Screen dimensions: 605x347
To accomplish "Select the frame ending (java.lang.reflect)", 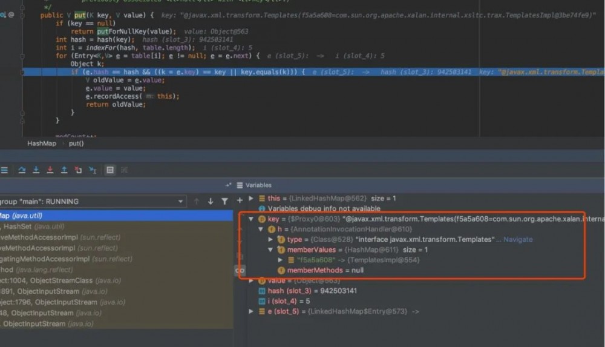I will (x=117, y=269).
